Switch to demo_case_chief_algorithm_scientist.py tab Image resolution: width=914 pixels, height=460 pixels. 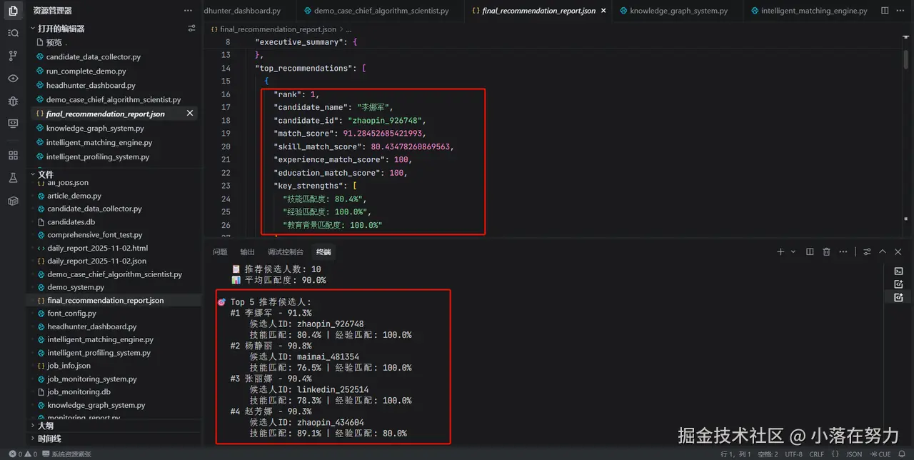(376, 11)
